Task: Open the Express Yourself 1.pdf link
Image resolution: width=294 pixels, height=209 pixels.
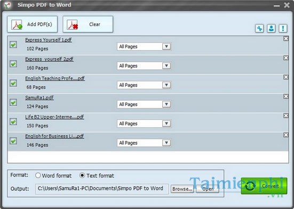Action: [x=49, y=40]
